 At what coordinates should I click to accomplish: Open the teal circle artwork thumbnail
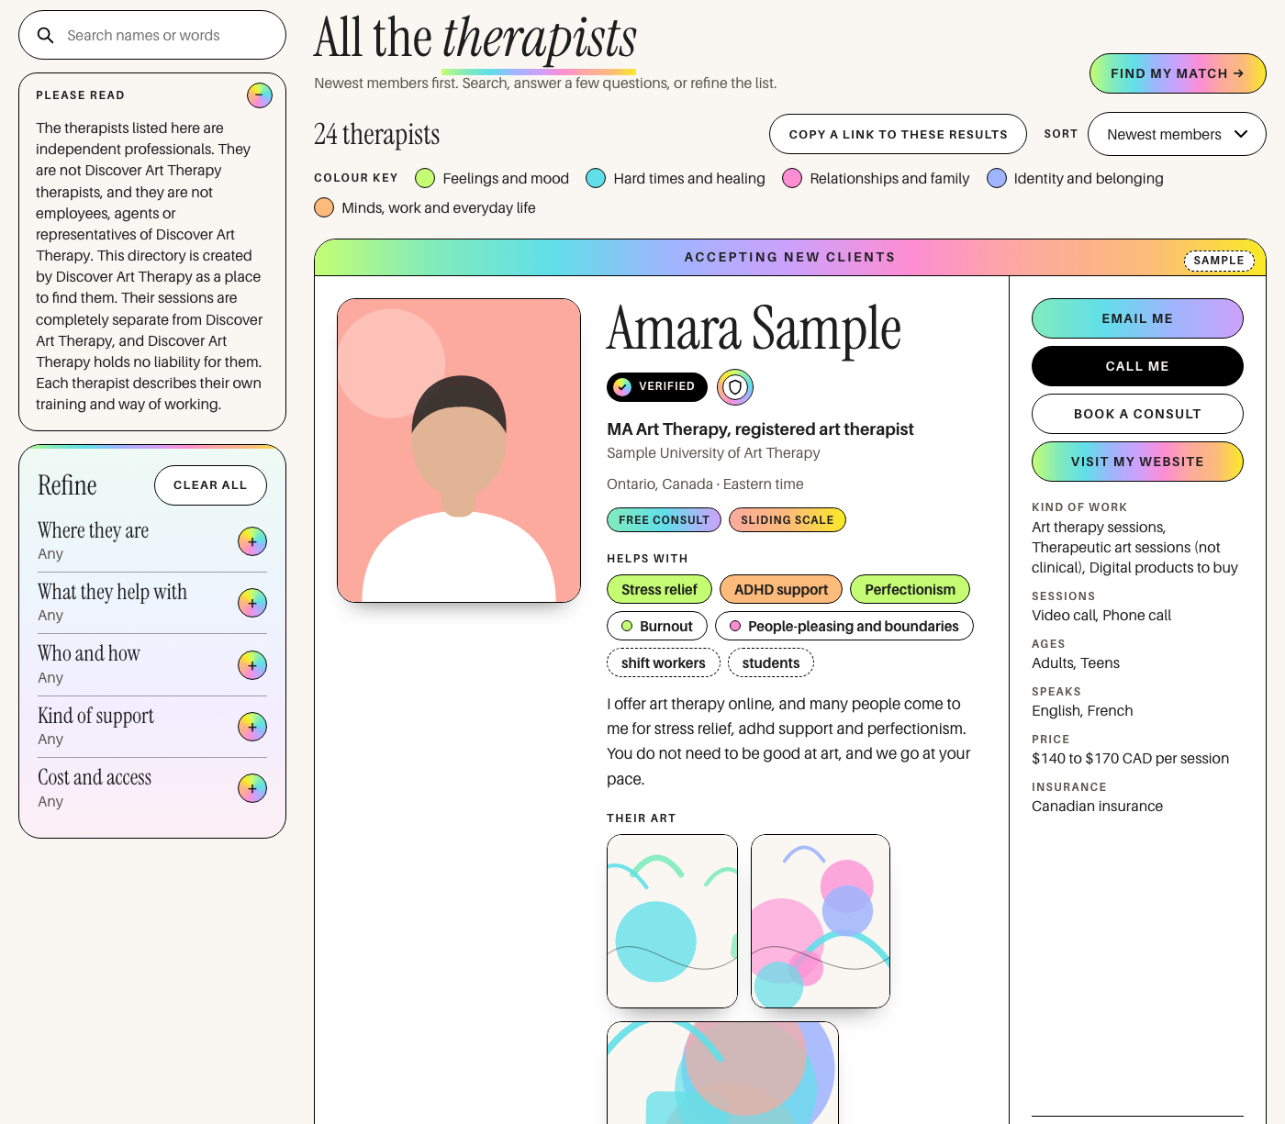click(672, 921)
